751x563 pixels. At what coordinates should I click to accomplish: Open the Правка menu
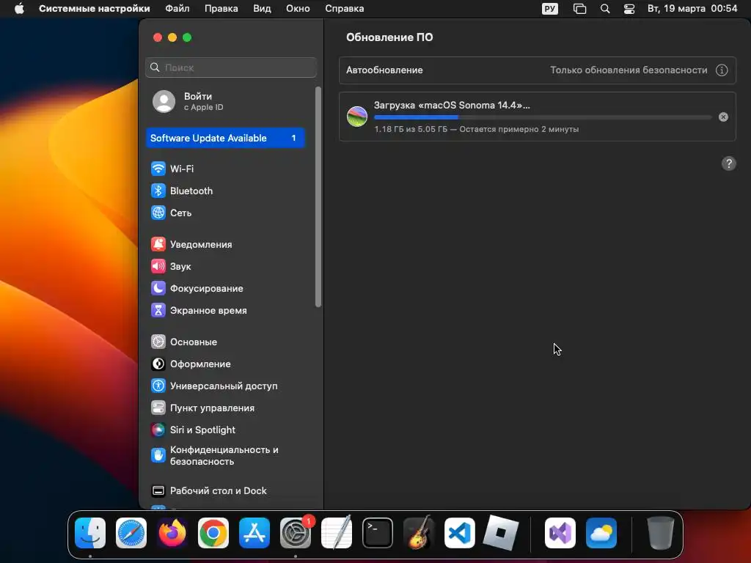(x=221, y=9)
